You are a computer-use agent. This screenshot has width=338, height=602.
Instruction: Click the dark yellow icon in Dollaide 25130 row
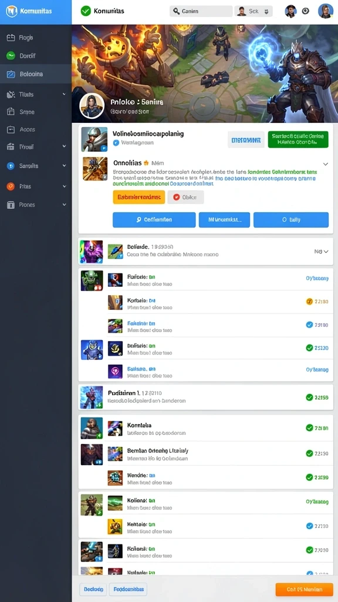(116, 348)
